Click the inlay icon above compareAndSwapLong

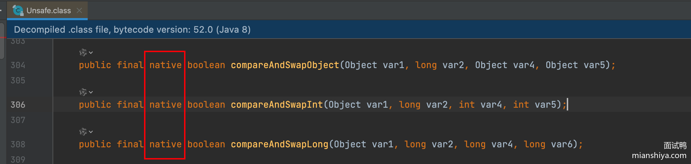click(x=83, y=132)
